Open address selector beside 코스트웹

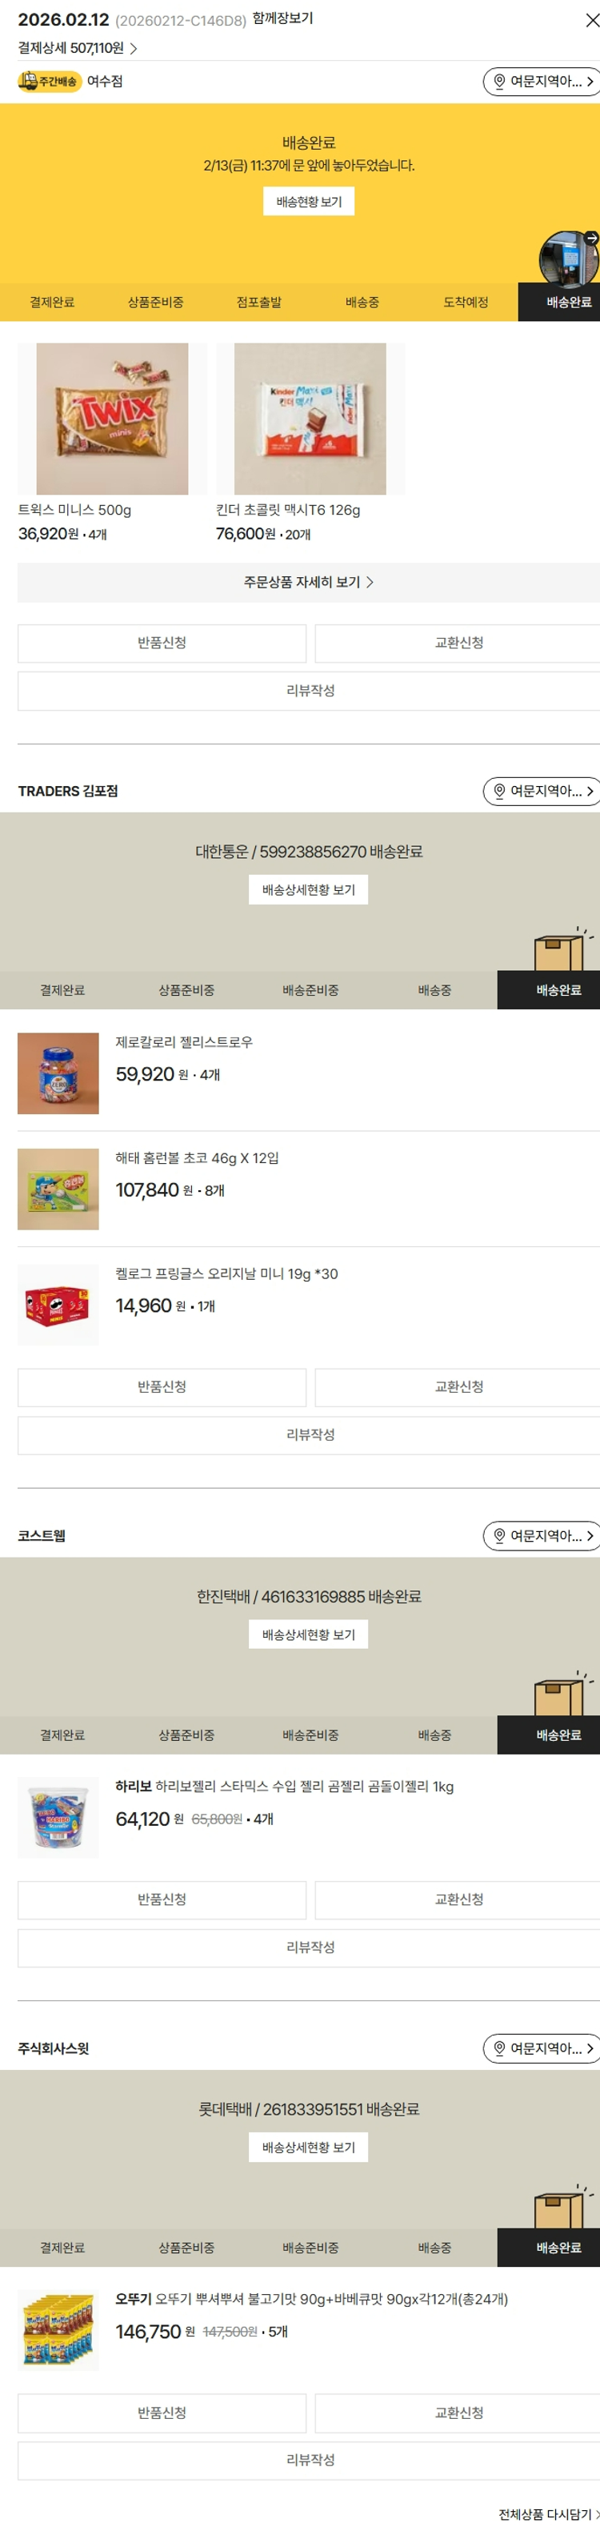point(541,1535)
